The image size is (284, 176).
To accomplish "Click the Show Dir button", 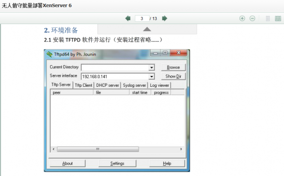I will point(173,76).
